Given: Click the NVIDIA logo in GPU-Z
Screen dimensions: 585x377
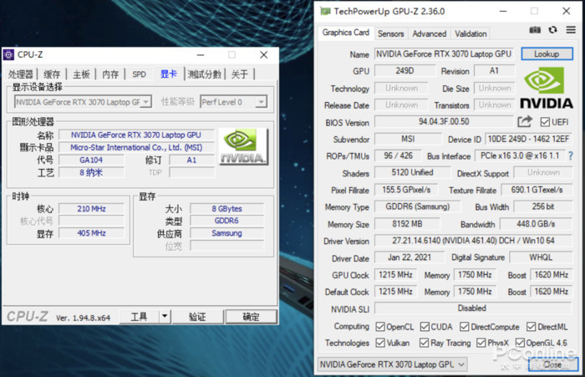Looking at the screenshot, I should pyautogui.click(x=547, y=88).
